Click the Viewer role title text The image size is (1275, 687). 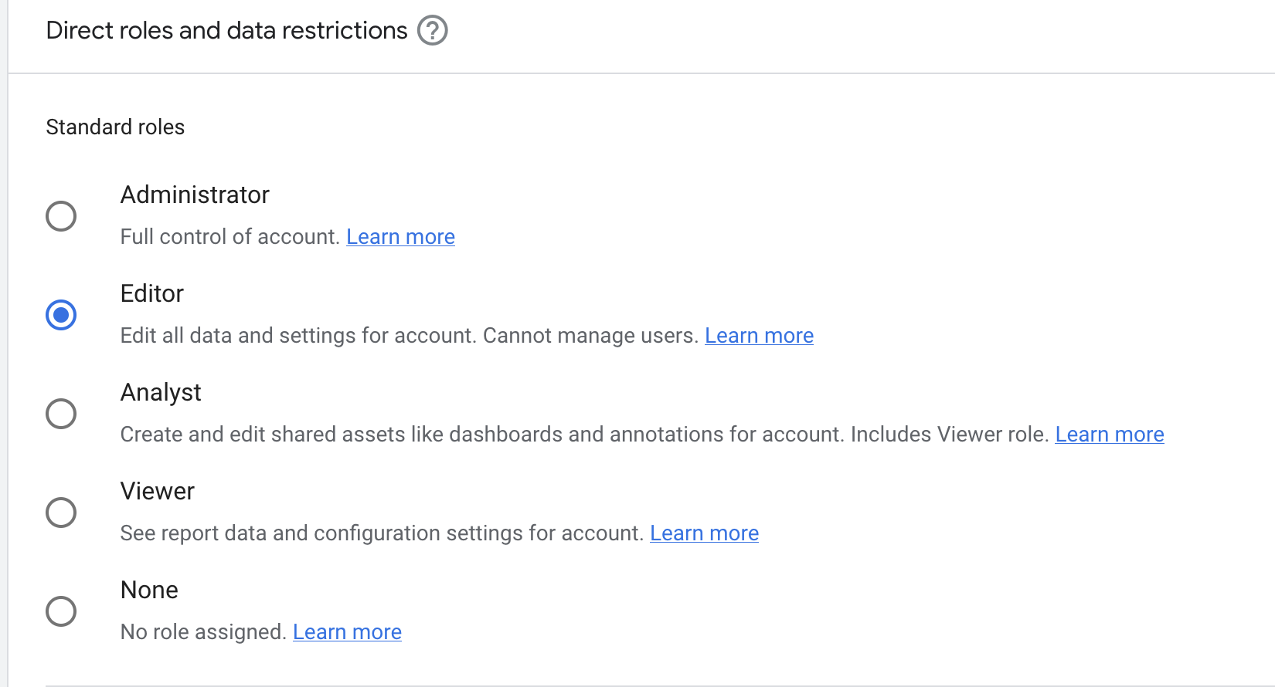pyautogui.click(x=158, y=492)
